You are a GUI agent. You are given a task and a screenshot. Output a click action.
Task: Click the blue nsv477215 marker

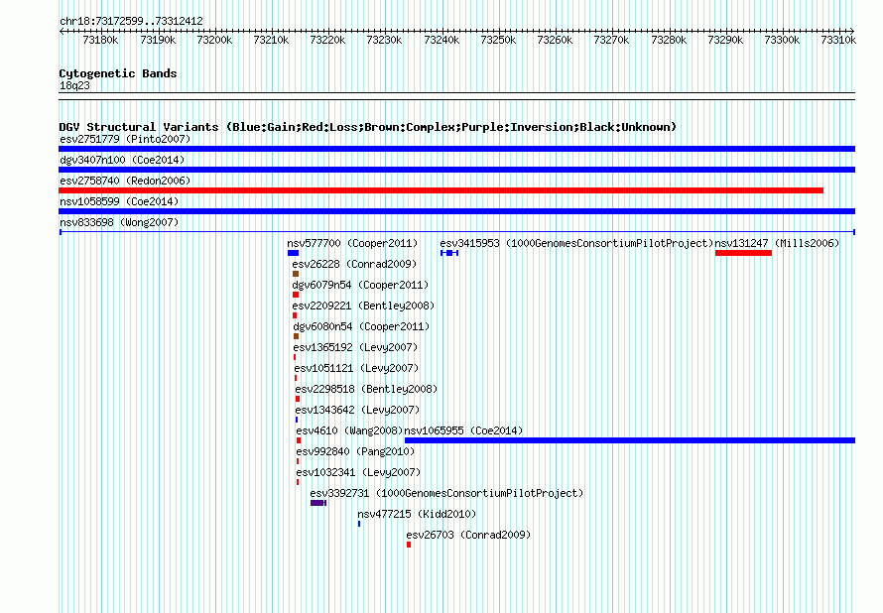(x=359, y=524)
